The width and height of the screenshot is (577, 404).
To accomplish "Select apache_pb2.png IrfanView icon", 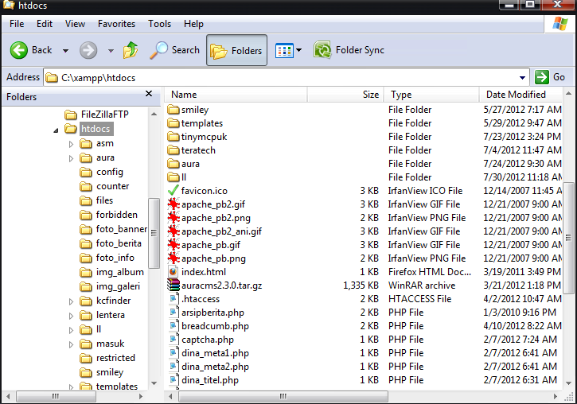I will [173, 218].
